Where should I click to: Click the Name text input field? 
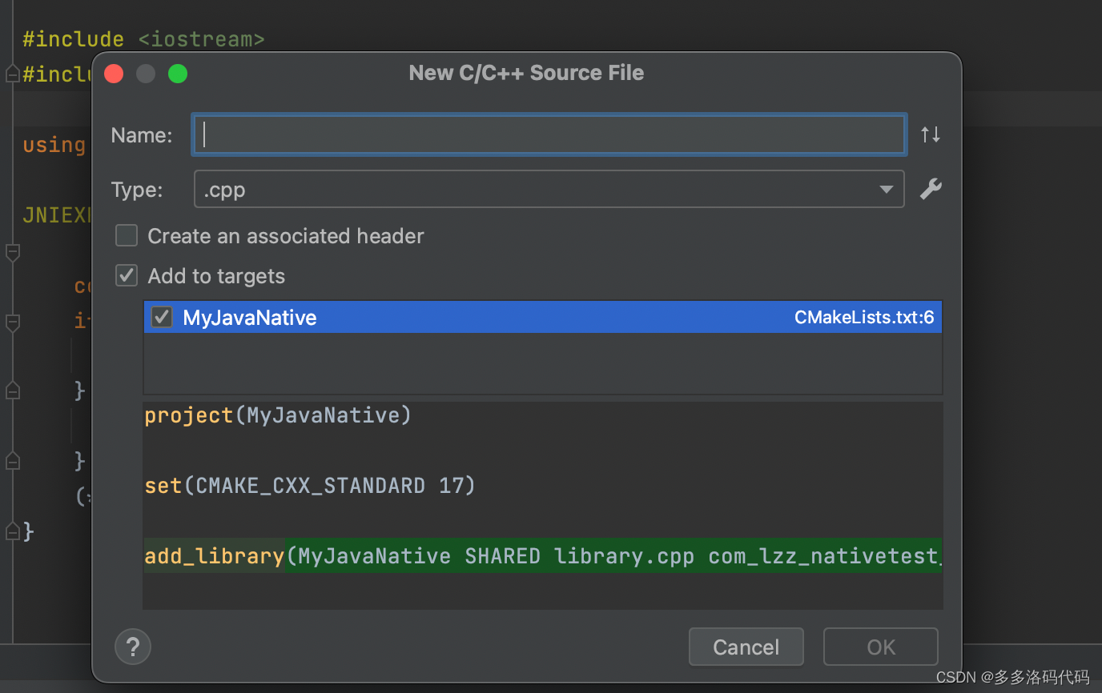click(x=549, y=134)
